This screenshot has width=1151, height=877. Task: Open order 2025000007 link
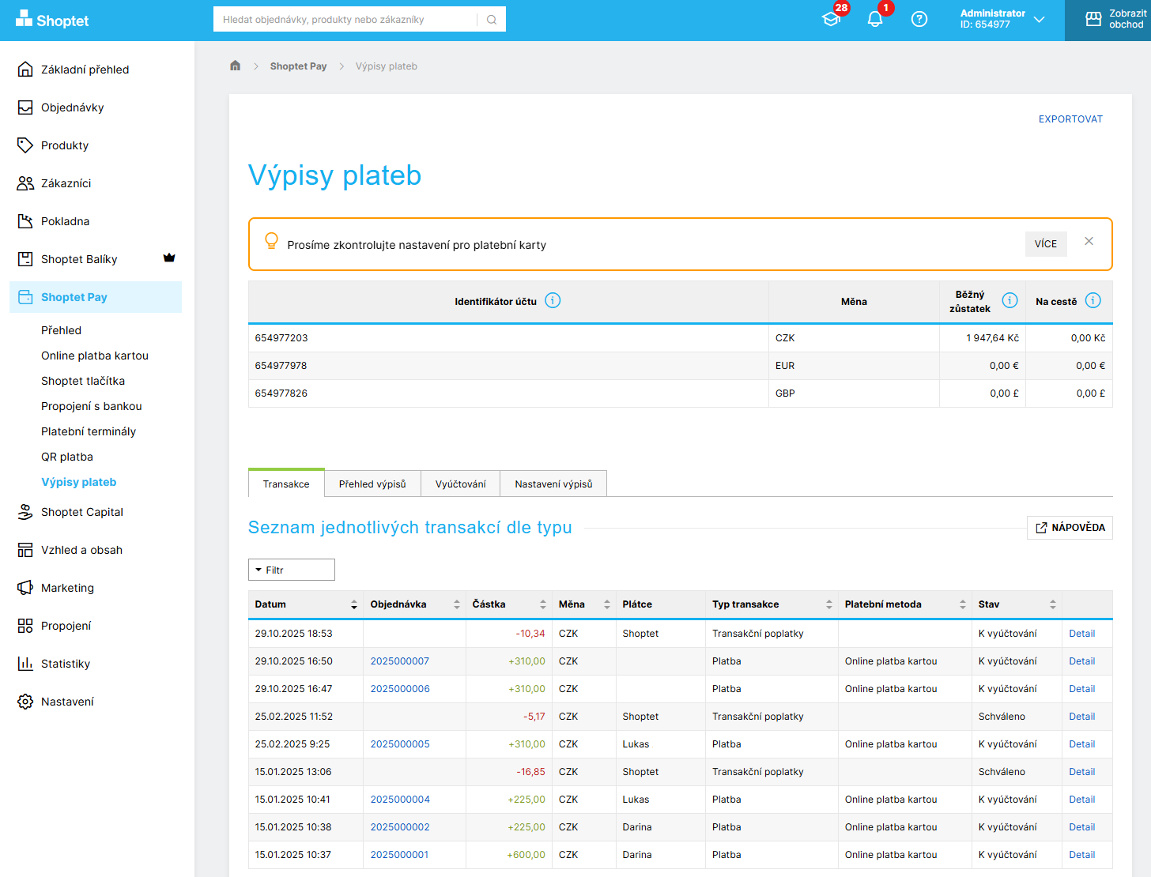(x=399, y=661)
